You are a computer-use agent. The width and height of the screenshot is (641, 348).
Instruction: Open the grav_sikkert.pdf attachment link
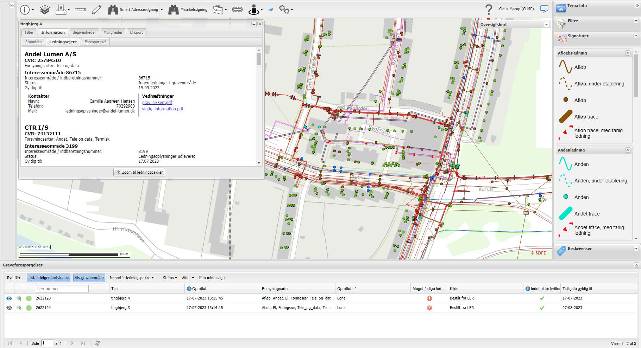[x=157, y=102]
